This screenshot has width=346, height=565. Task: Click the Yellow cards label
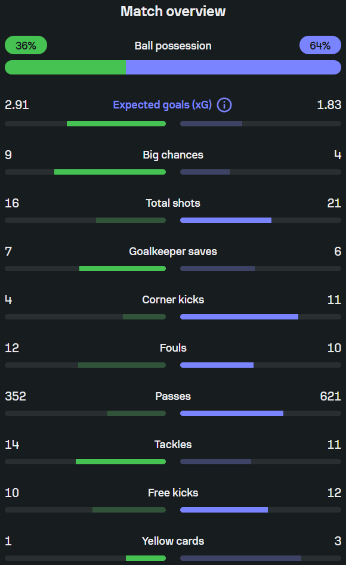[173, 541]
